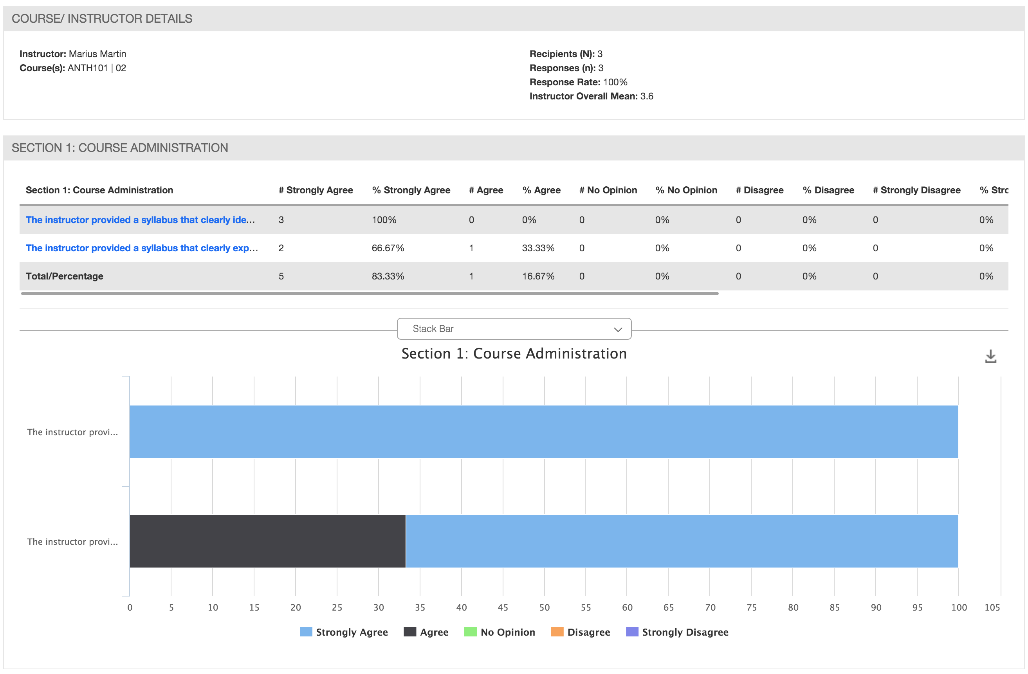Click the '% No Opinion' column header
This screenshot has height=674, width=1028.
coord(686,190)
